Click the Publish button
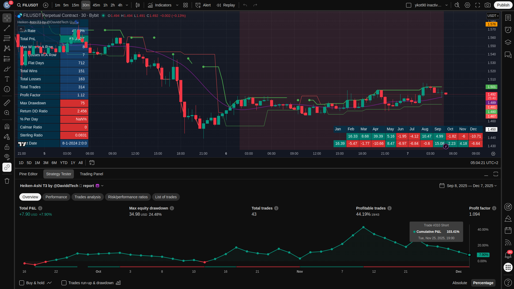The image size is (514, 289). pyautogui.click(x=503, y=5)
